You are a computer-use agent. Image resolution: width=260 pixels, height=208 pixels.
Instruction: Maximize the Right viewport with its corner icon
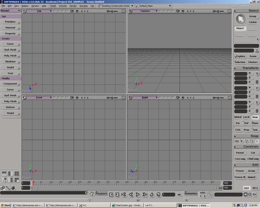(x=229, y=98)
